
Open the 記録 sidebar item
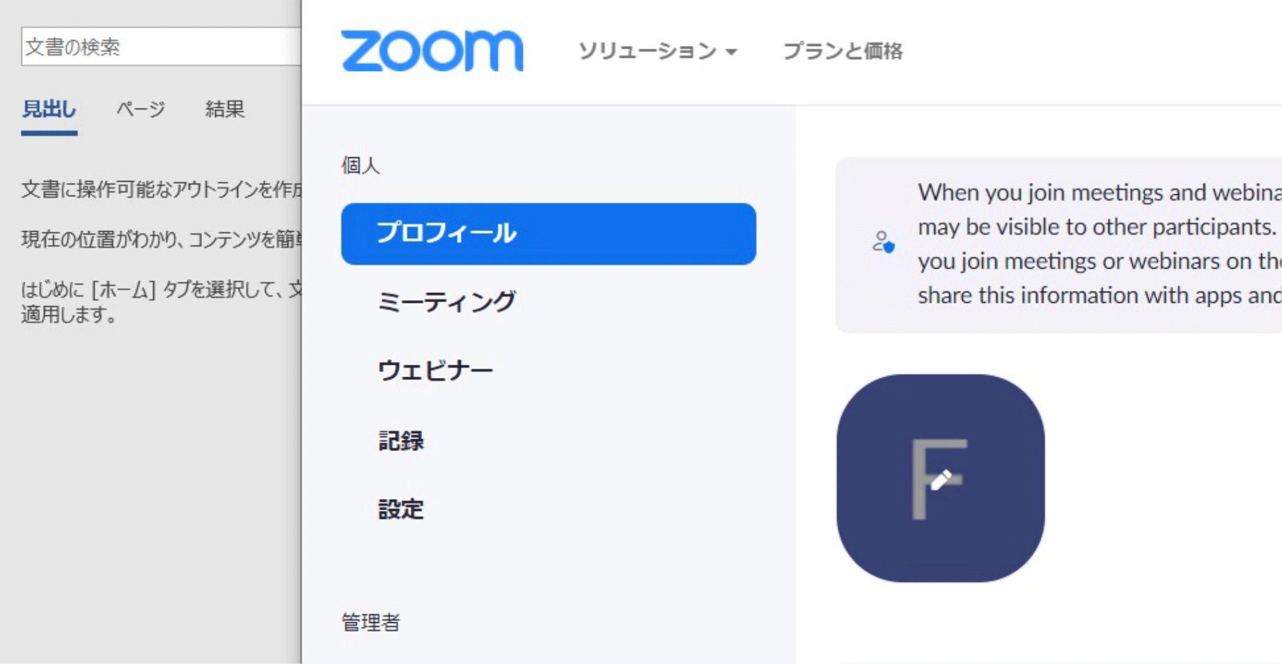(401, 441)
